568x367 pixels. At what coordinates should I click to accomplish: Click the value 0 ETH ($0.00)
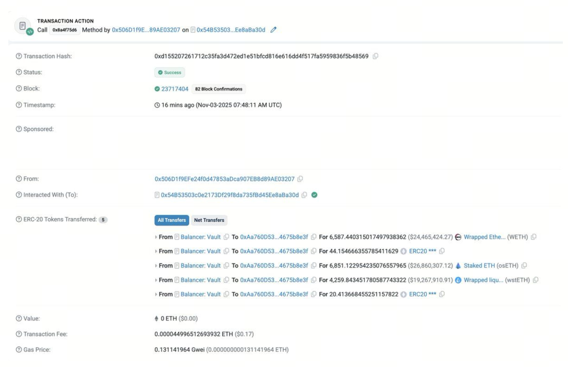click(179, 319)
